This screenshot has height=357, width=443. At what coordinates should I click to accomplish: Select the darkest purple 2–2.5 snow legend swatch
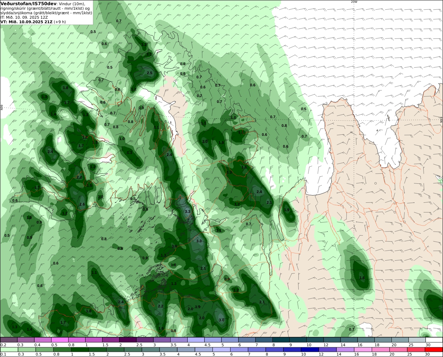128,340
